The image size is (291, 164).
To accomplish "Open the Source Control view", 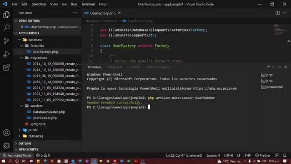I will point(6,41).
